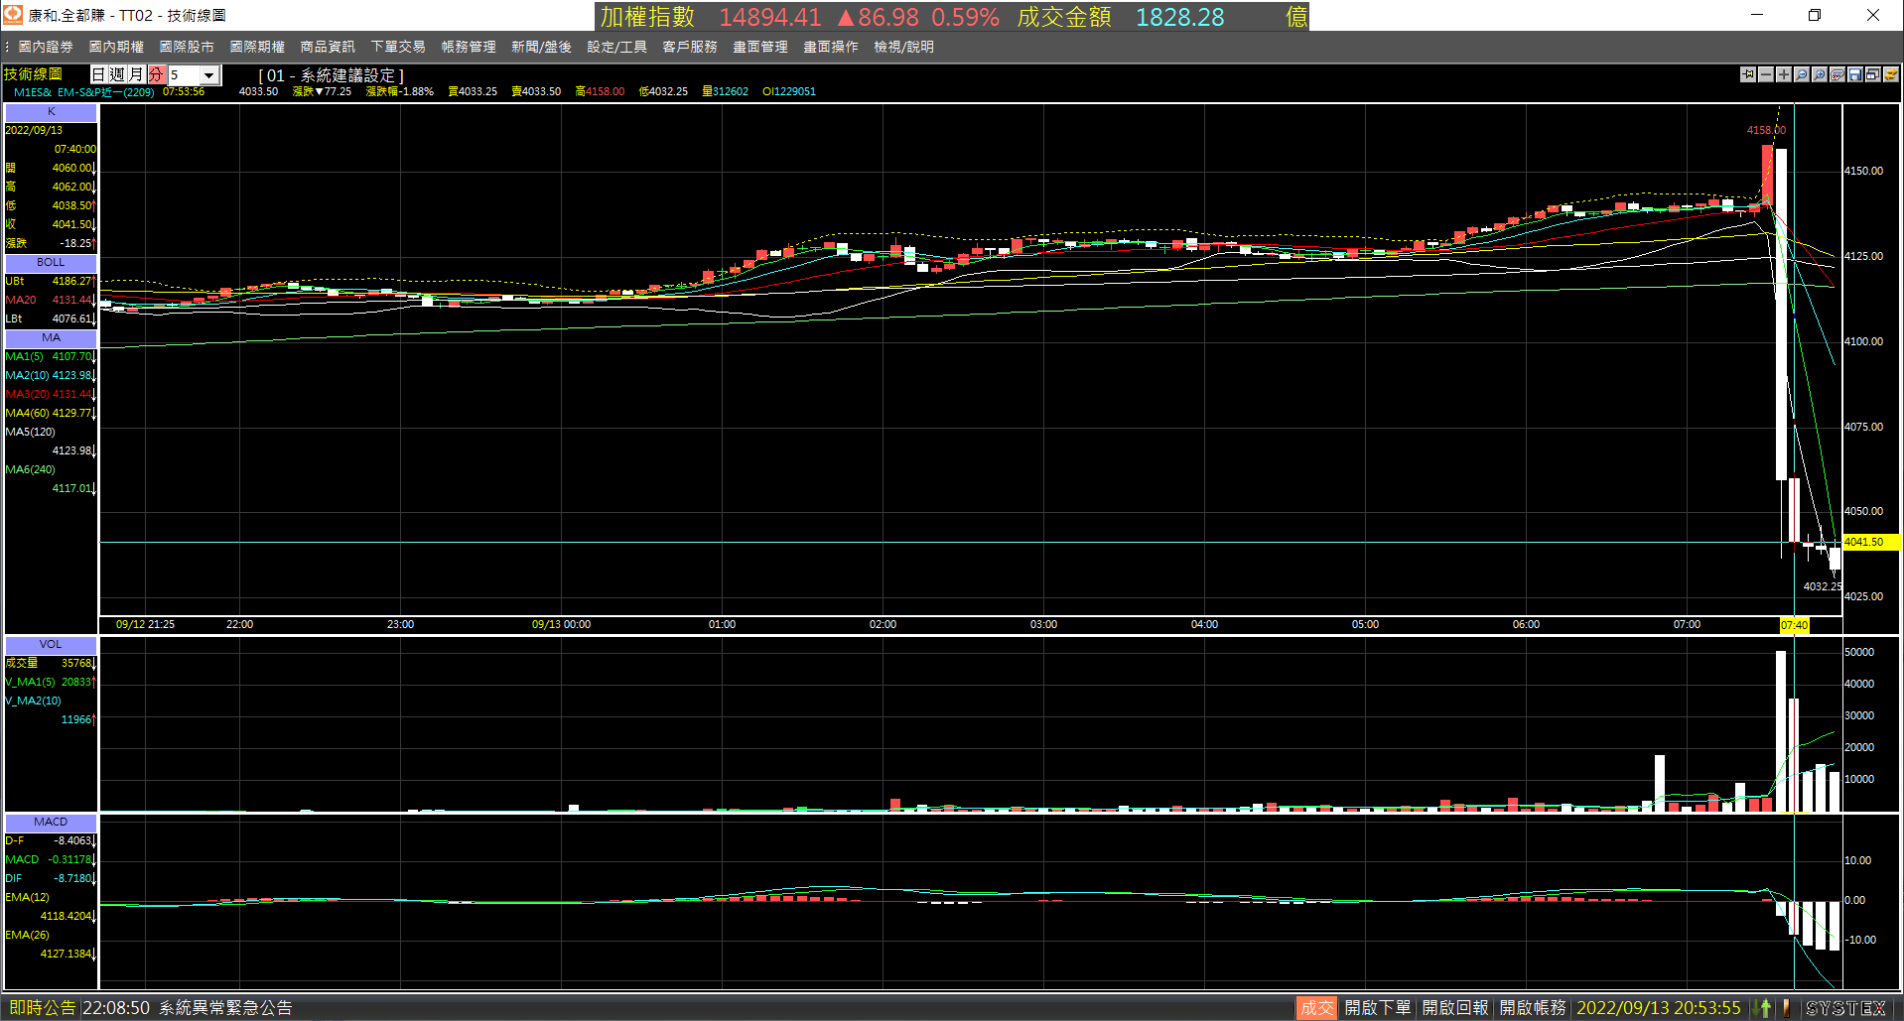The width and height of the screenshot is (1904, 1021).
Task: Select the monthly (月) period toggle
Action: pyautogui.click(x=136, y=74)
